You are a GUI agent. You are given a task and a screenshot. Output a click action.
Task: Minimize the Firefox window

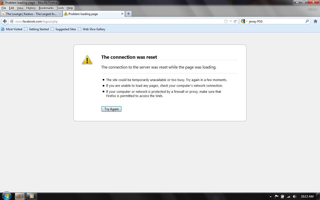pyautogui.click(x=297, y=2)
